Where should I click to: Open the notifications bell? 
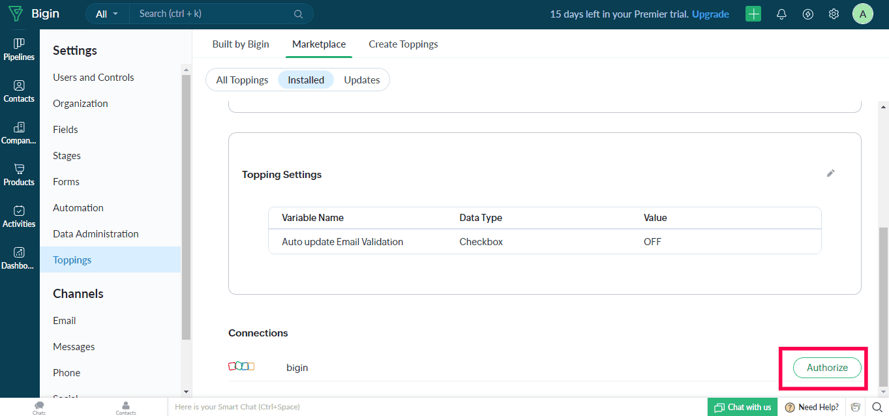point(781,14)
